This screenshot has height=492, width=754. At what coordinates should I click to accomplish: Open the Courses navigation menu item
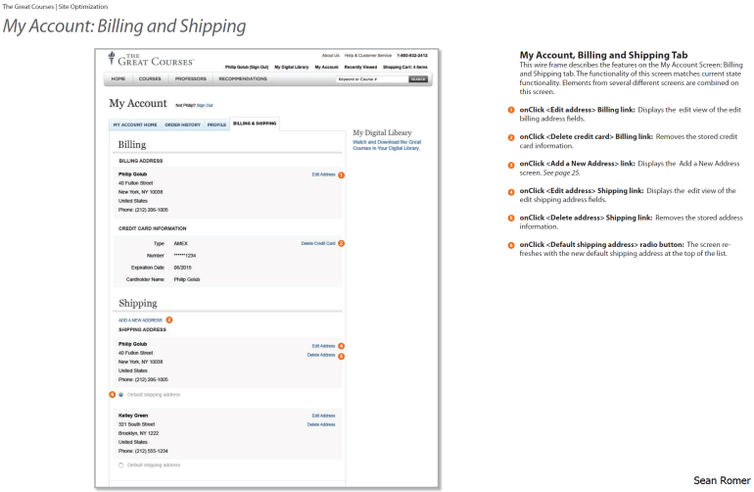pos(150,78)
